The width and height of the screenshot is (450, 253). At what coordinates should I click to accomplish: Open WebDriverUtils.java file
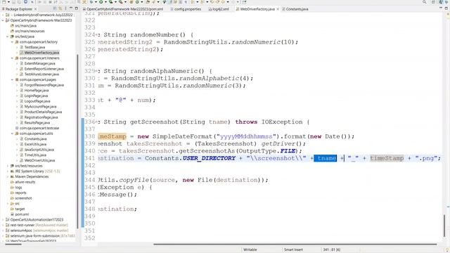37,160
